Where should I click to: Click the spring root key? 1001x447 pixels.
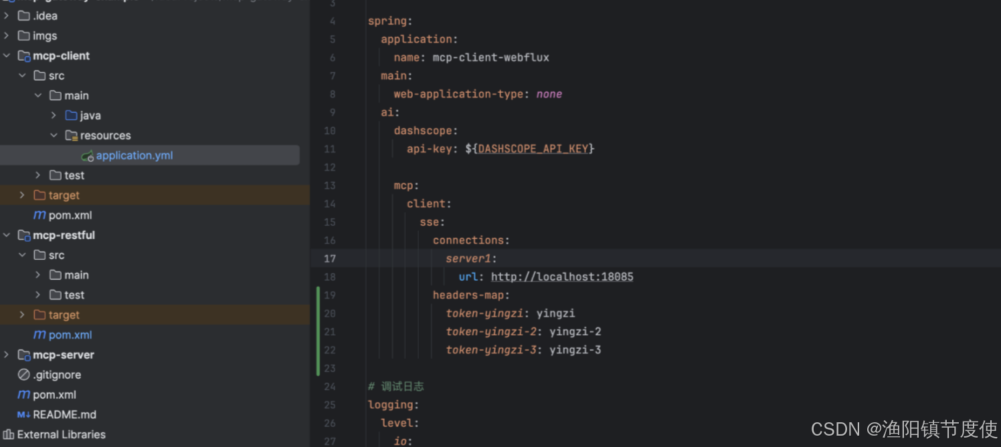(387, 21)
